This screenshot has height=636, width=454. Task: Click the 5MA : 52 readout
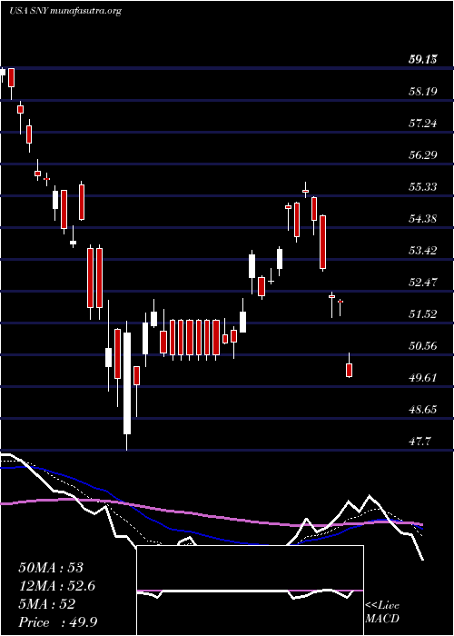point(47,605)
